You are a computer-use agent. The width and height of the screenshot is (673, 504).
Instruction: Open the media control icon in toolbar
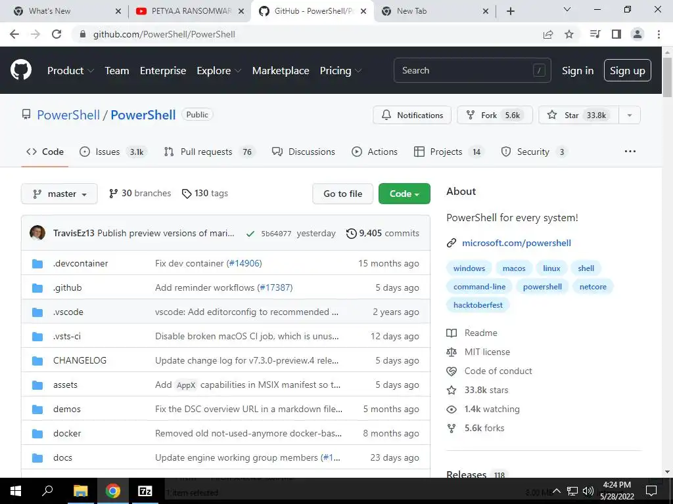tap(595, 34)
